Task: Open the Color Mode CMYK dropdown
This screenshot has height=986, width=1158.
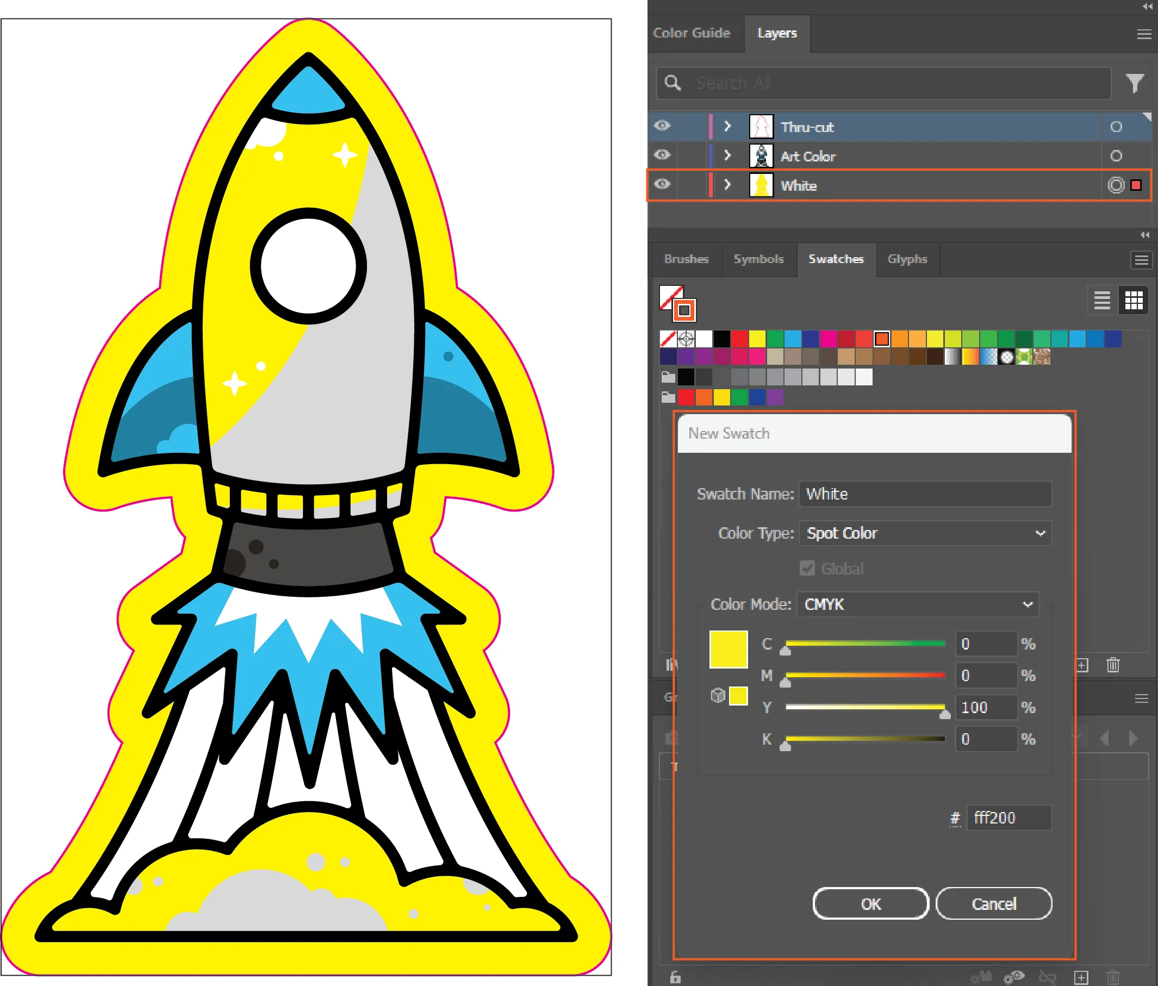Action: point(917,604)
